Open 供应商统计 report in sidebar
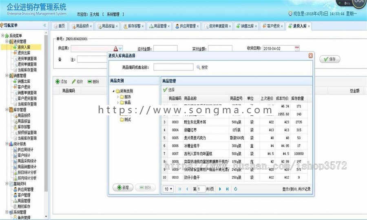This screenshot has height=220, width=367. point(25,150)
